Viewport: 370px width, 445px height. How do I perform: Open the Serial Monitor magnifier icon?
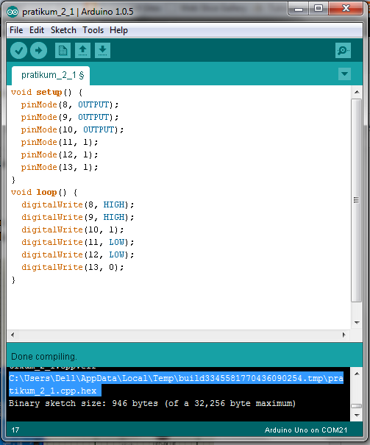(343, 51)
